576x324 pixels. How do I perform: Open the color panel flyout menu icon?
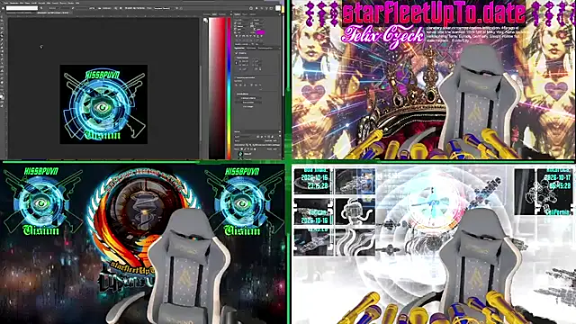tap(231, 14)
